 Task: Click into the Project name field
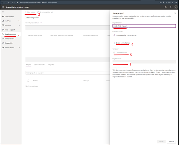pyautogui.click(x=144, y=26)
